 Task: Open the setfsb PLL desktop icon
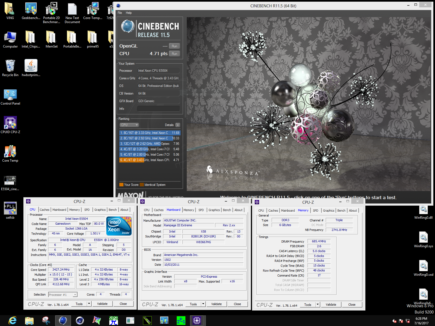click(x=10, y=211)
